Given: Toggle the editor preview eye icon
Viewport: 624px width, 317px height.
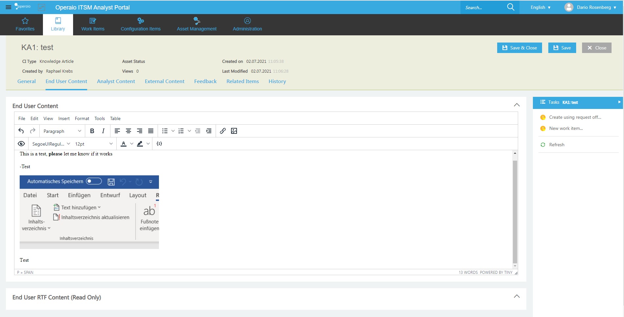Looking at the screenshot, I should 21,144.
